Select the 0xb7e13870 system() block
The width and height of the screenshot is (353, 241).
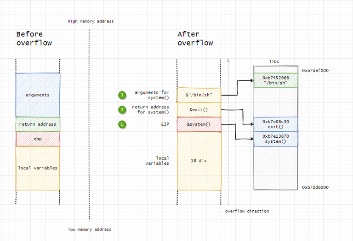point(276,139)
